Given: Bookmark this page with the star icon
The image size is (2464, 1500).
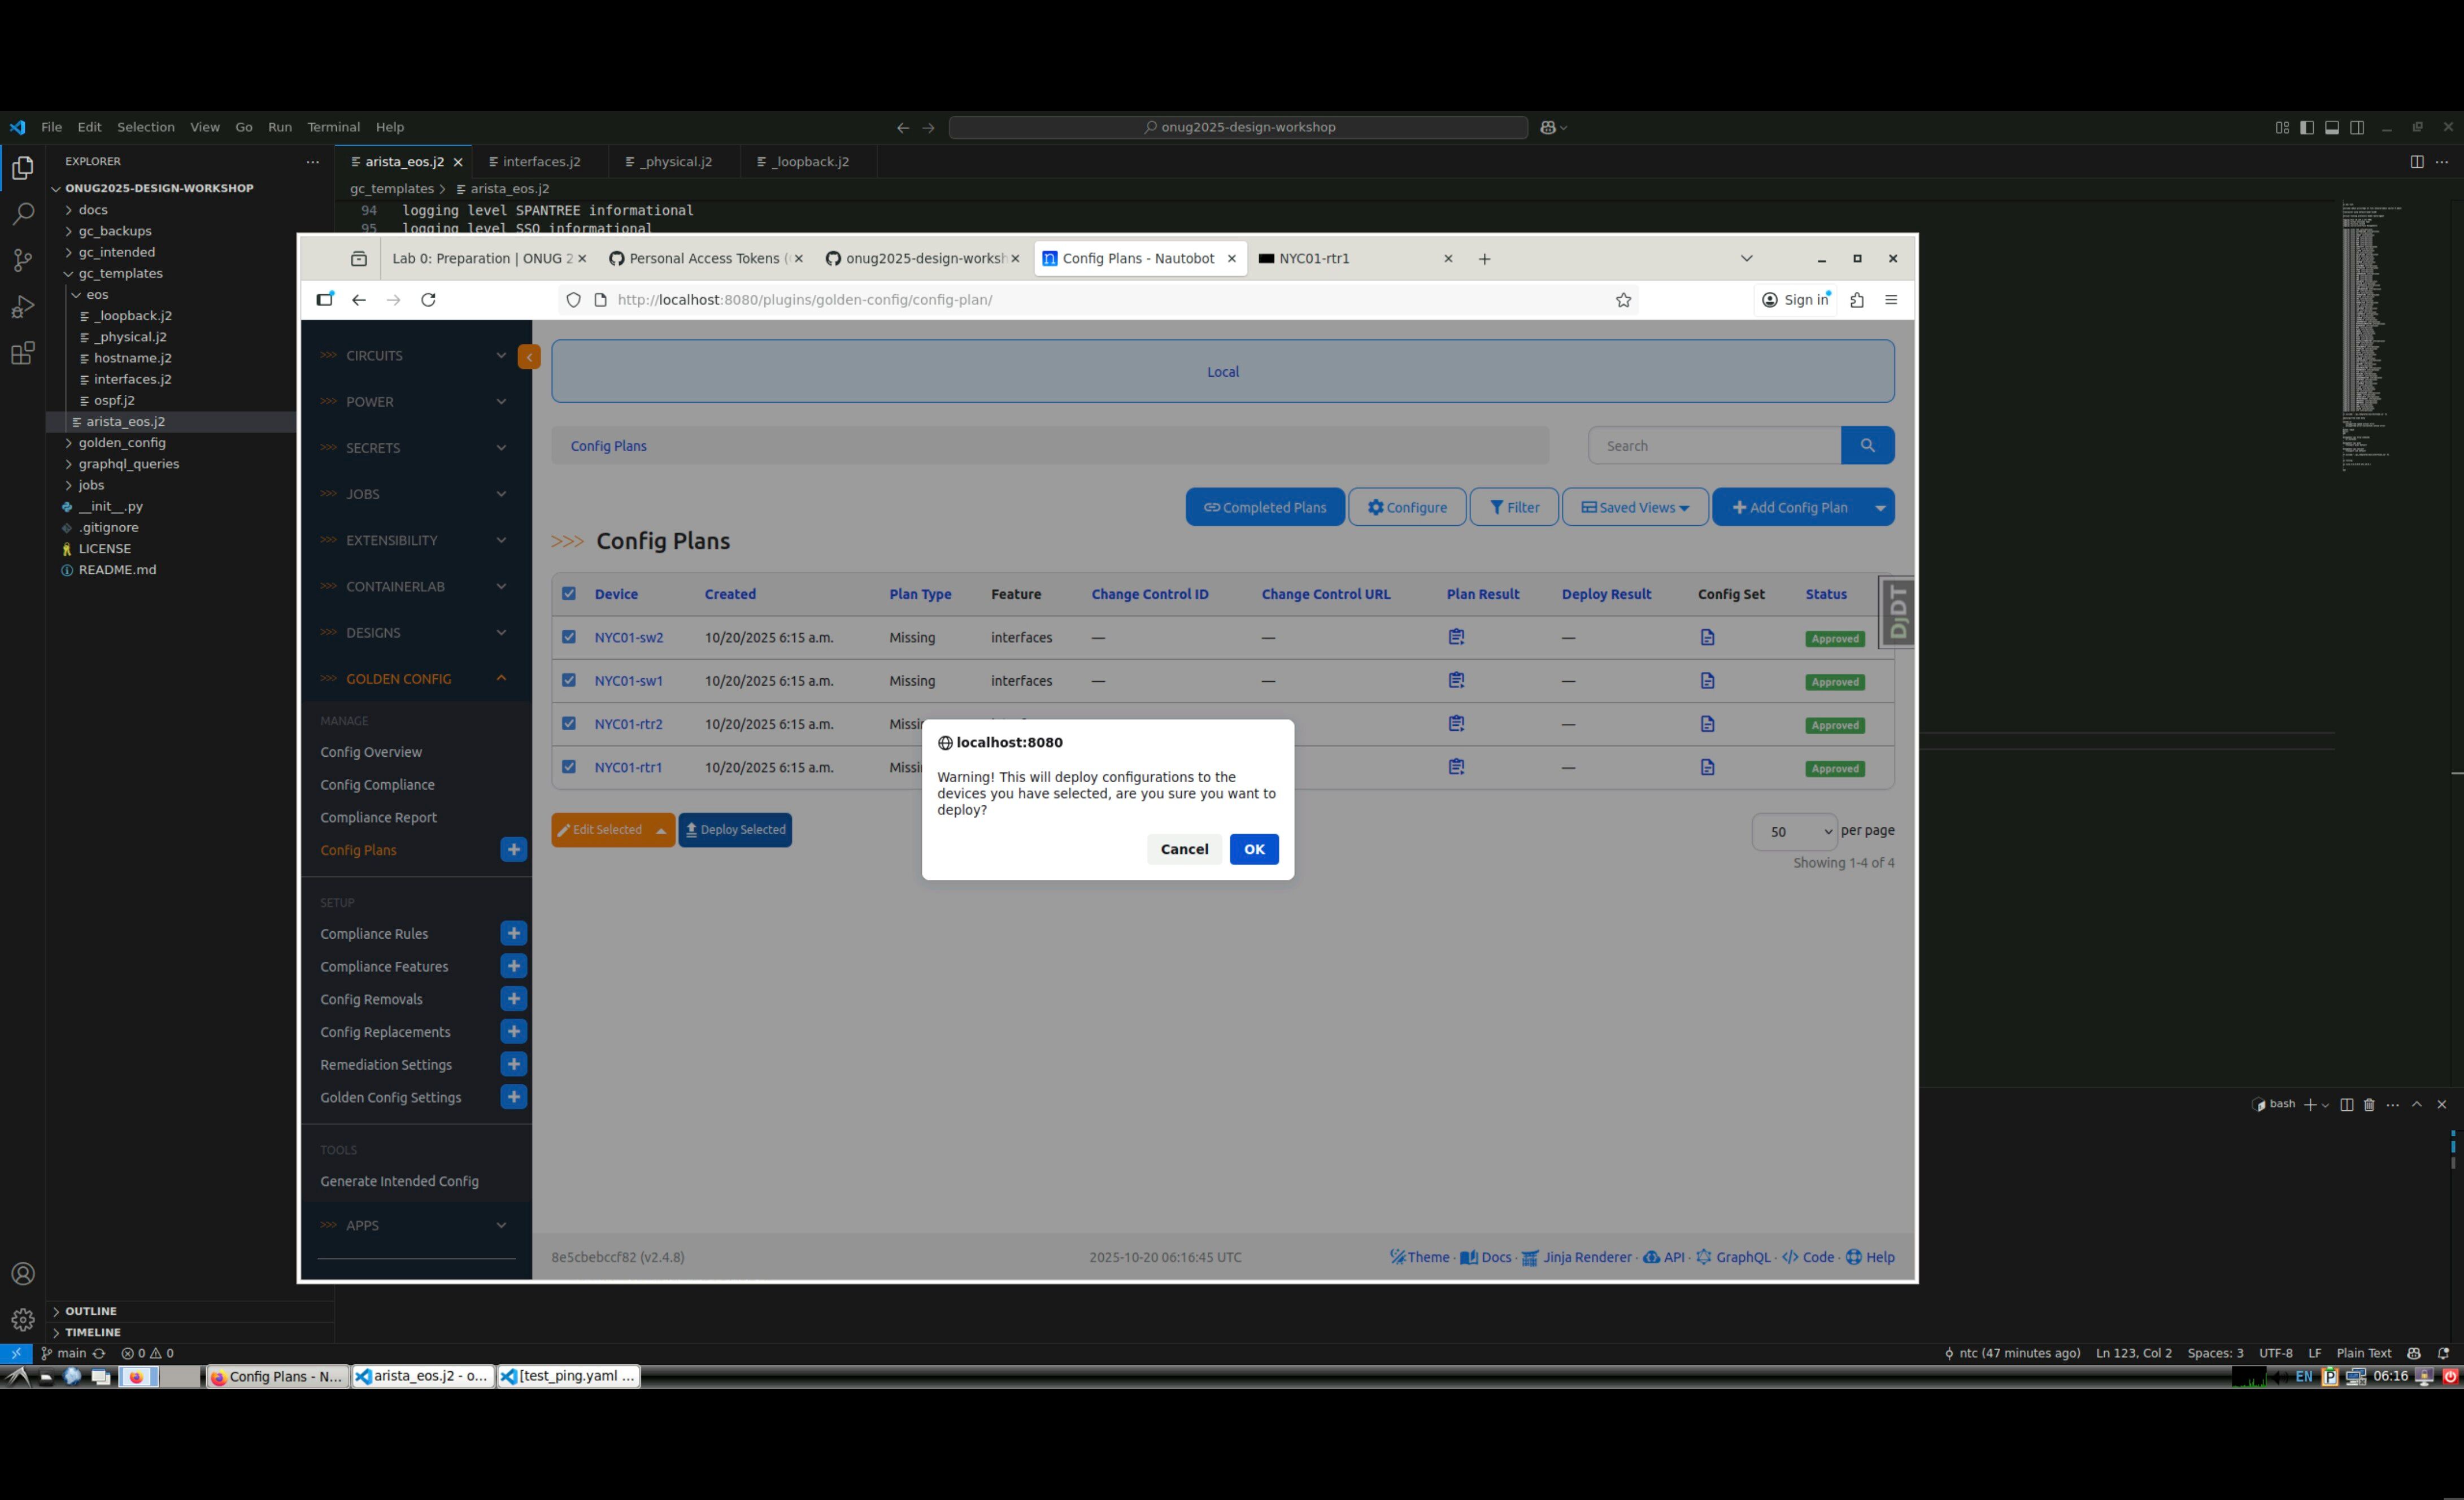Looking at the screenshot, I should (x=1623, y=300).
